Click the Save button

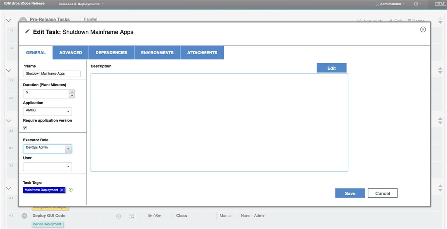(x=350, y=193)
